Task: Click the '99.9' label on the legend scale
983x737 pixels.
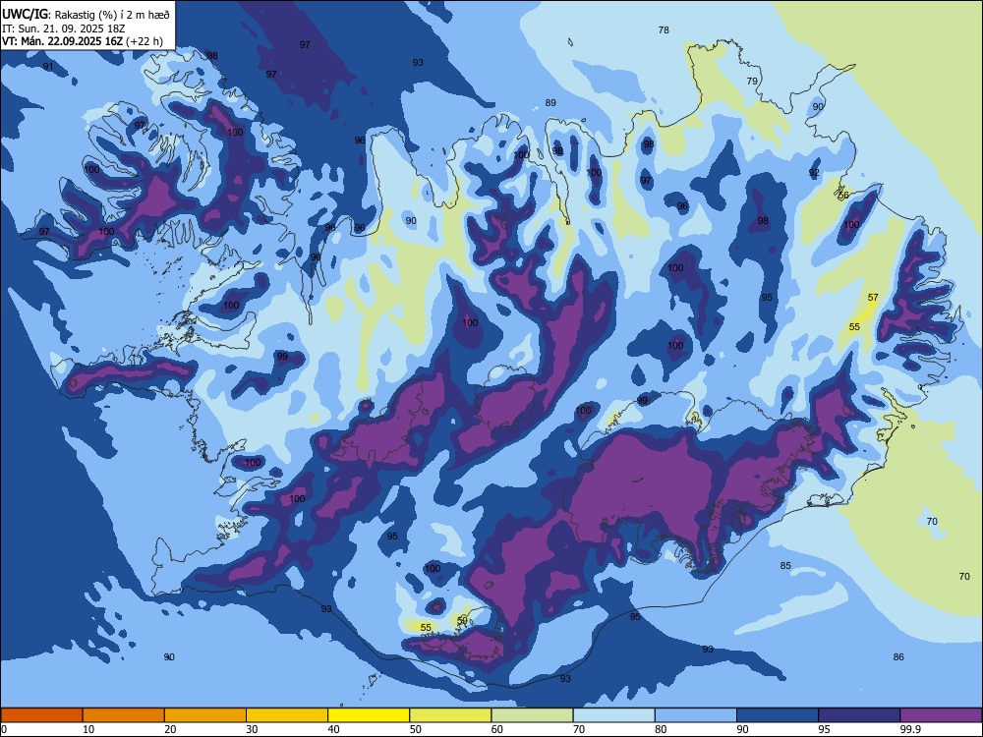Action: 910,729
